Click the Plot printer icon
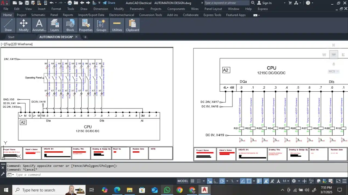Screen dimensions: 348x195 (x=70, y=3)
